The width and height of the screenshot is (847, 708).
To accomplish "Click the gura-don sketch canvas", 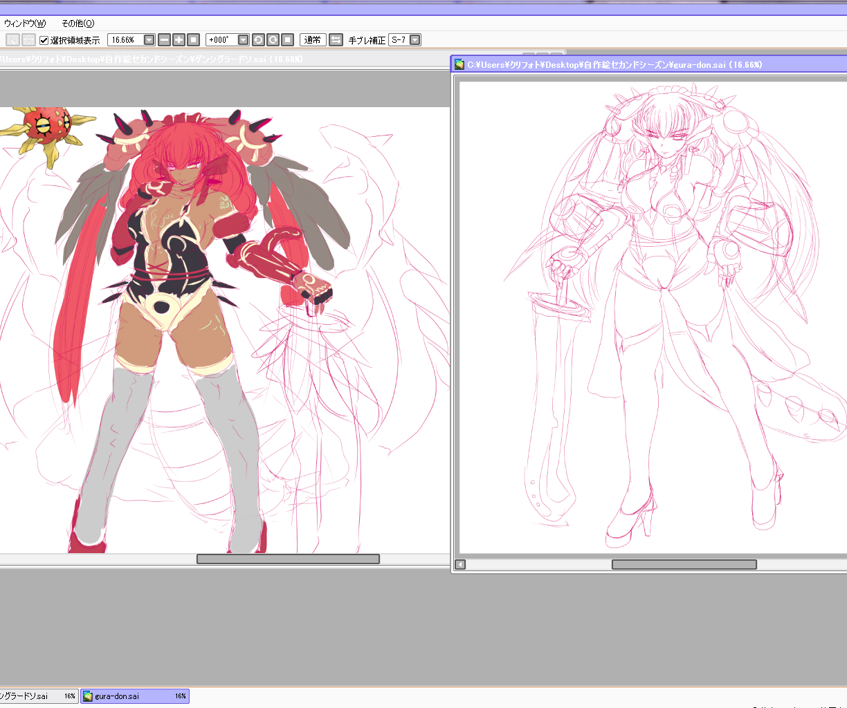I will pos(653,317).
